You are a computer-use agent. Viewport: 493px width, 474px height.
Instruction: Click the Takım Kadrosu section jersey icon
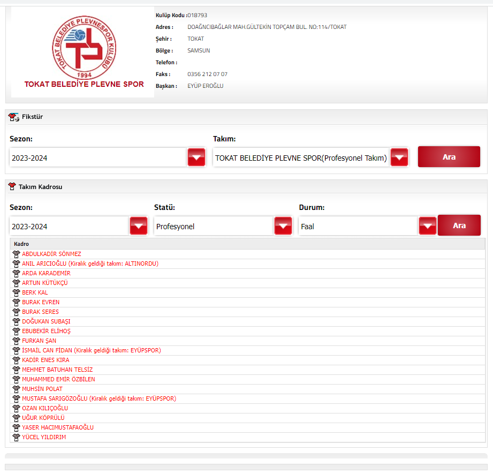12,186
